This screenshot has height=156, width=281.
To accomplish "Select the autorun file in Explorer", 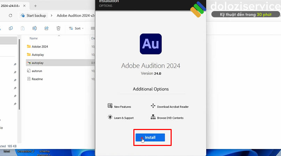I will pyautogui.click(x=37, y=71).
